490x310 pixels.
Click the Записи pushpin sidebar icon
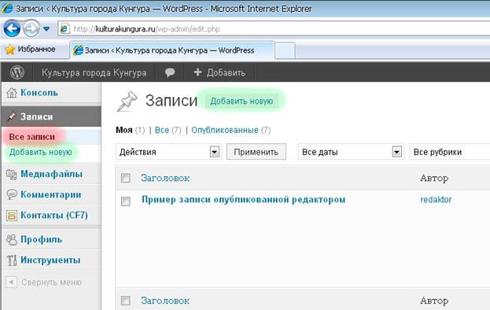12,116
